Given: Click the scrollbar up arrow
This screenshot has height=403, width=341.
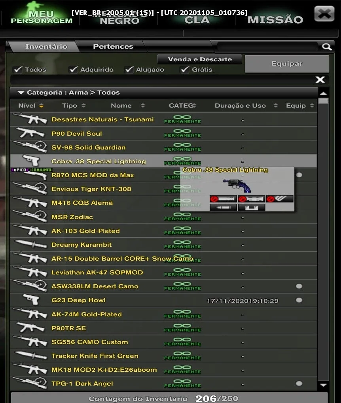Looking at the screenshot, I should click(x=323, y=93).
